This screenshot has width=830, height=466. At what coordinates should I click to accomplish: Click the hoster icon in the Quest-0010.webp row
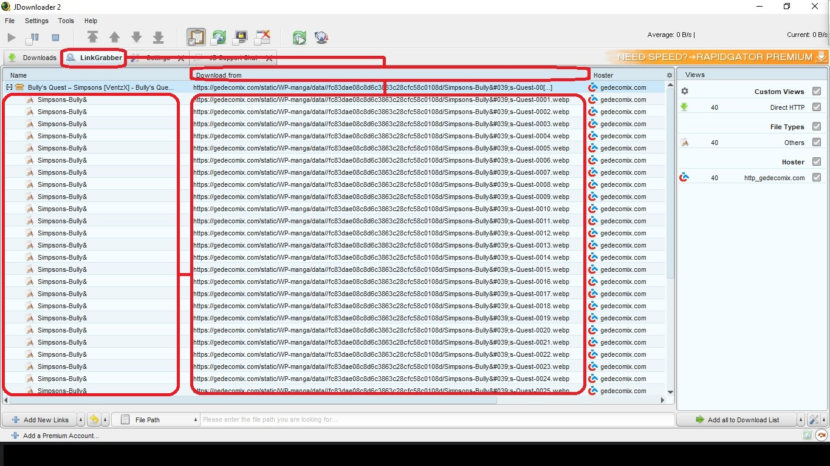tap(593, 209)
